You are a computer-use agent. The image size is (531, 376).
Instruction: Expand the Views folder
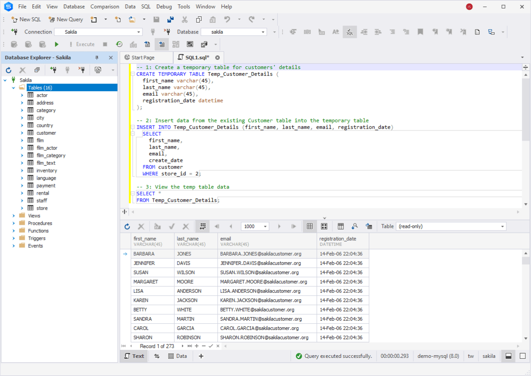tap(14, 215)
